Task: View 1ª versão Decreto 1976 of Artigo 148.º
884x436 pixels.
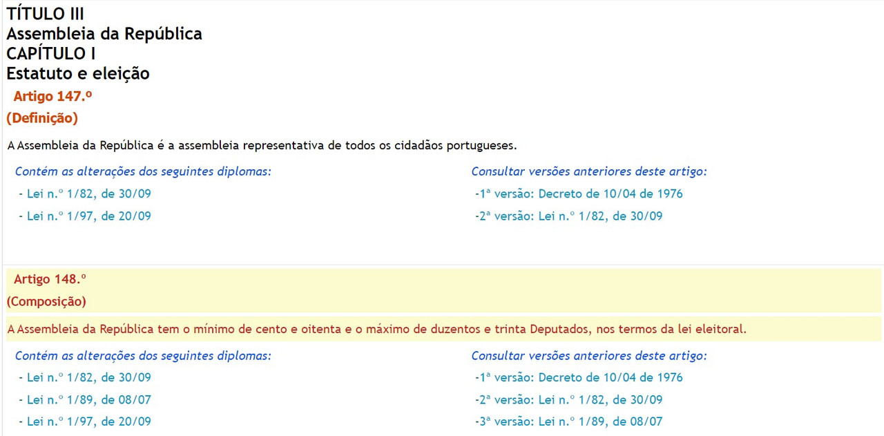Action: (579, 378)
